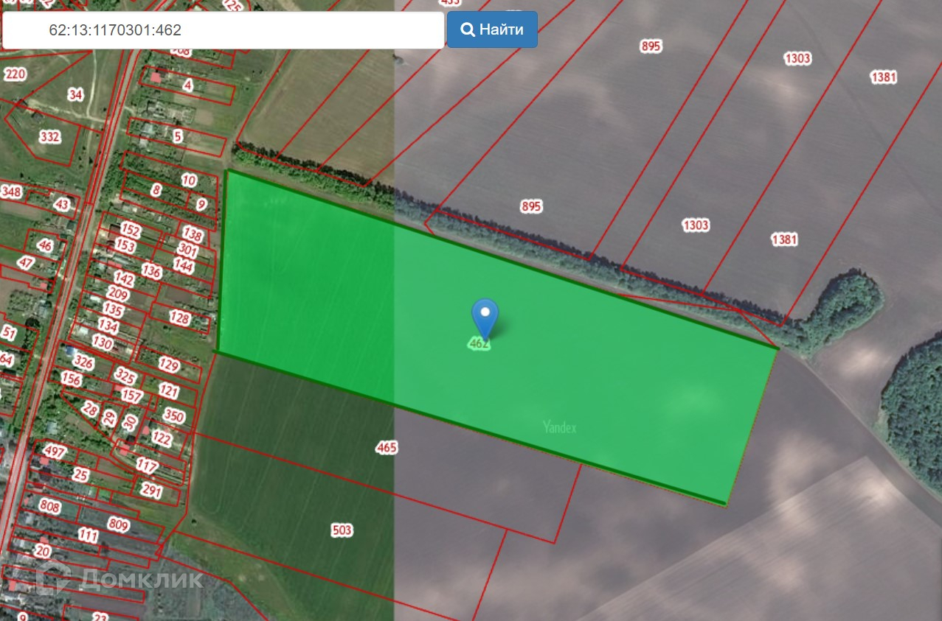Click parcel label 138

193,234
